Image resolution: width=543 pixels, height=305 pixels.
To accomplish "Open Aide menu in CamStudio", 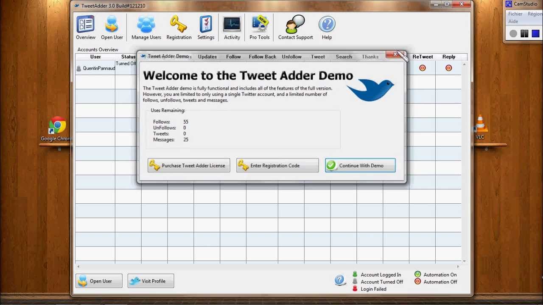I will [x=513, y=21].
